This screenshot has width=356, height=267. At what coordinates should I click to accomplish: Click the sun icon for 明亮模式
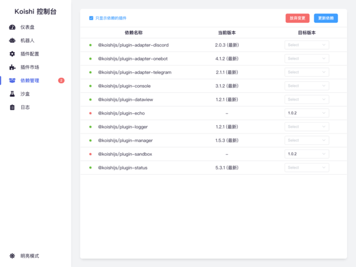point(12,256)
